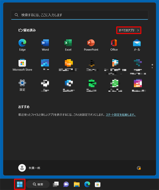Image resolution: width=159 pixels, height=190 pixels.
Task: Open the blurred pink gradient pinned app
Action: coord(138,83)
